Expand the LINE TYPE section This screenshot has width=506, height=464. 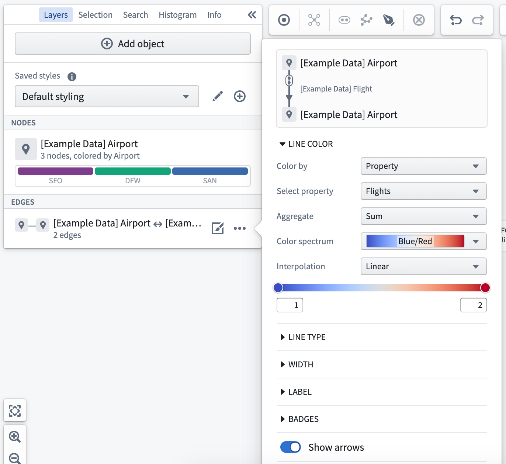click(x=303, y=337)
